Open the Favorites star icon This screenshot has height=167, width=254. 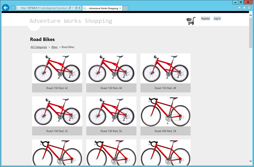click(x=244, y=8)
